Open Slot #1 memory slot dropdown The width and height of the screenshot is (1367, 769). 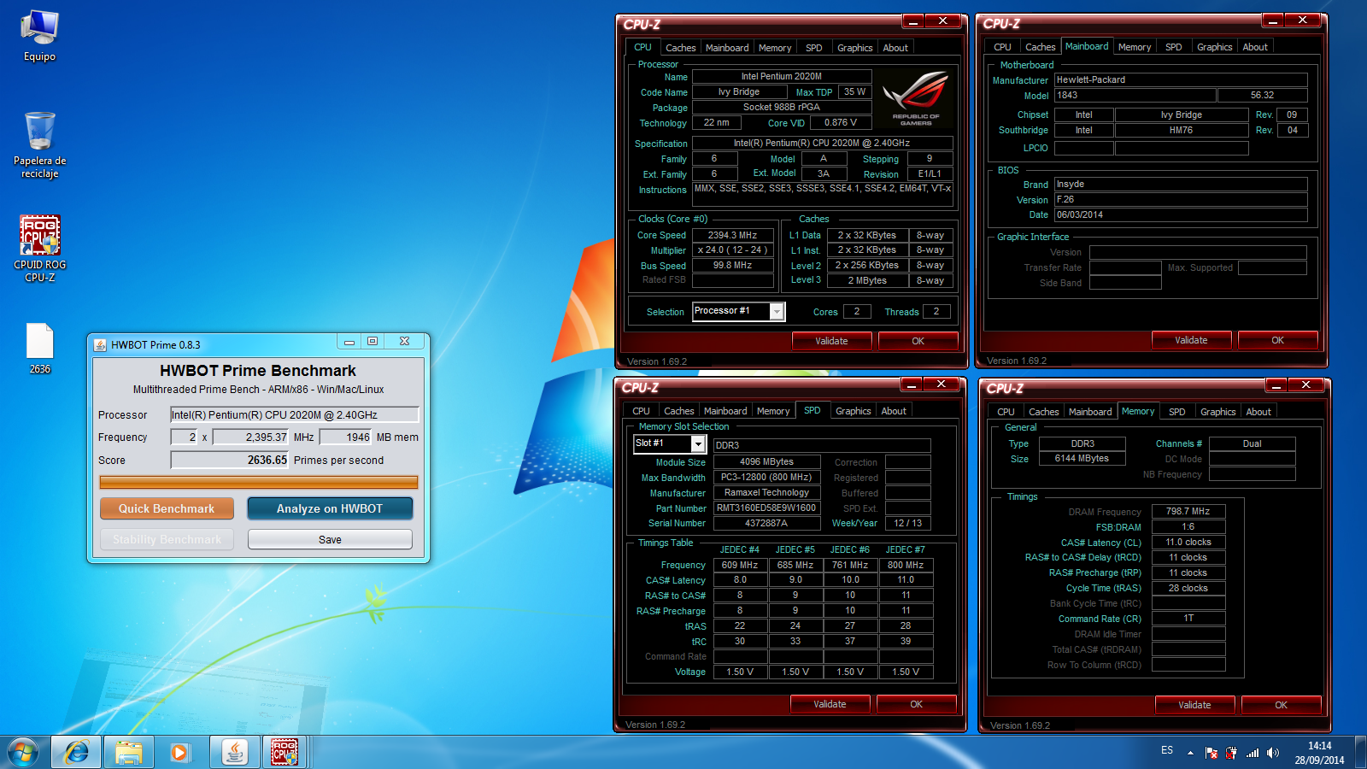point(698,443)
